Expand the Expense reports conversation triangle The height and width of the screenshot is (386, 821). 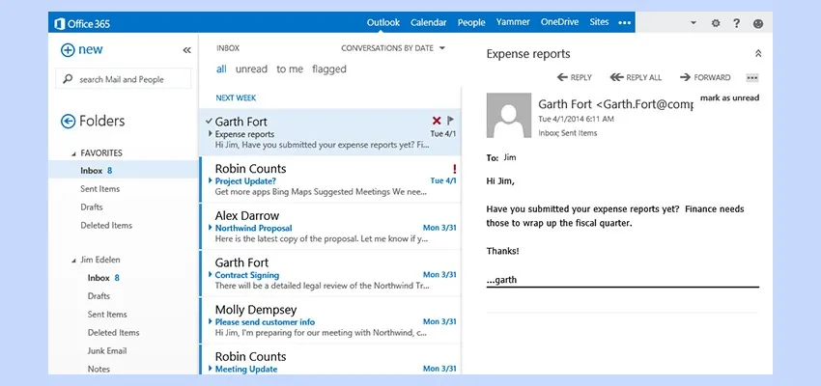[211, 134]
